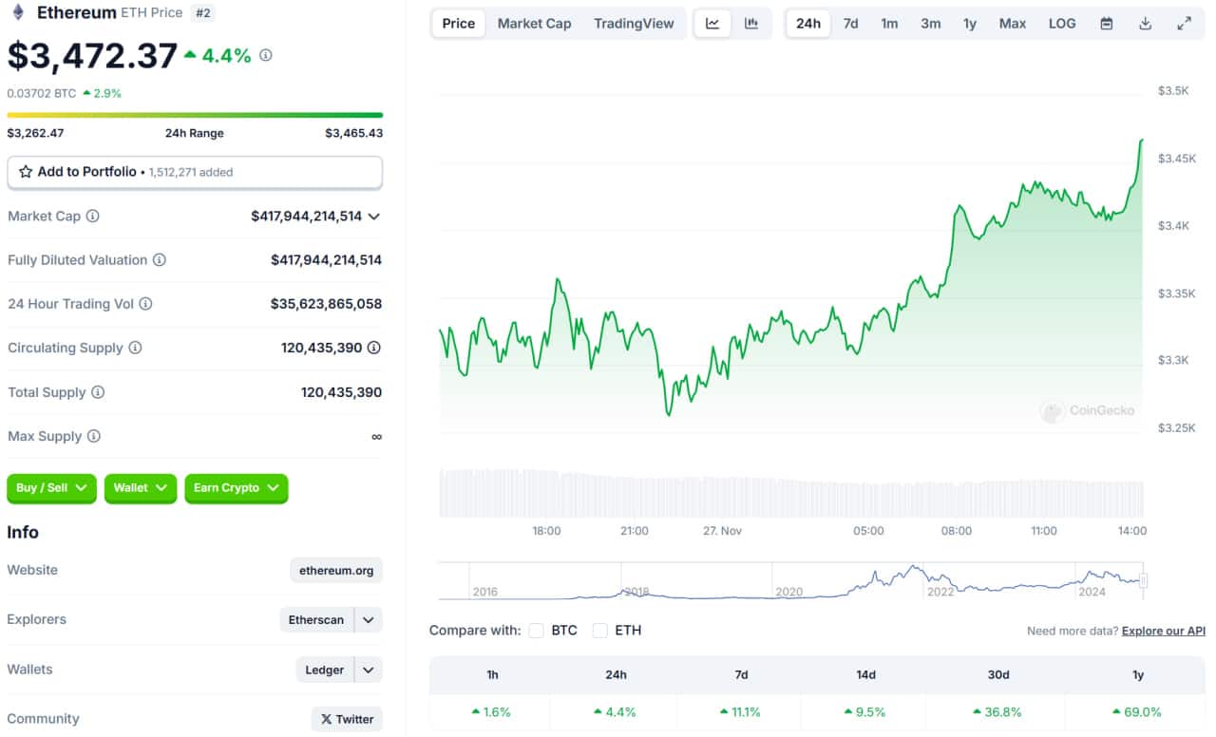This screenshot has width=1216, height=737.
Task: Select the Max time range
Action: 1013,24
